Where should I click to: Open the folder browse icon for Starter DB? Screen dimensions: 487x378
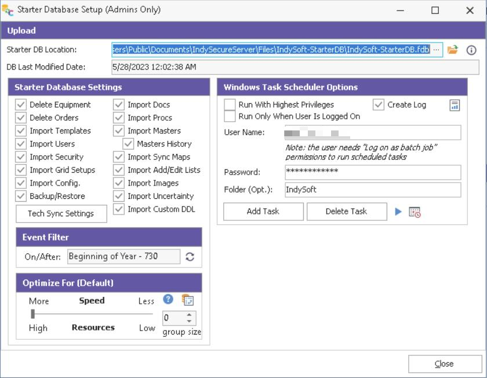click(x=453, y=50)
